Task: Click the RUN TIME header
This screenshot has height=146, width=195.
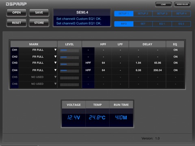Action: [x=121, y=105]
